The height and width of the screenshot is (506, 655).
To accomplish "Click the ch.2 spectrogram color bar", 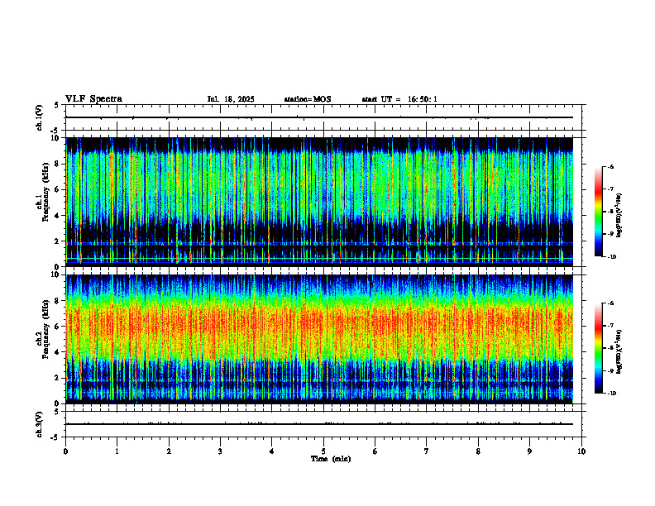I will point(598,348).
